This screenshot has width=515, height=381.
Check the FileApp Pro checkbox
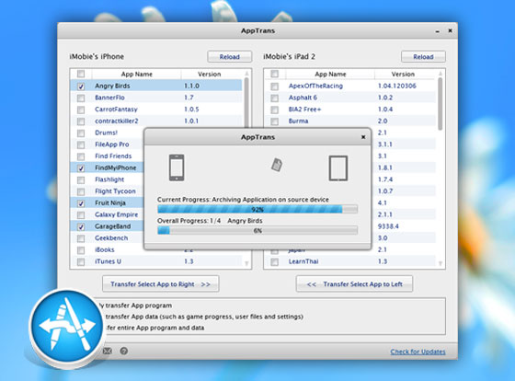point(81,145)
